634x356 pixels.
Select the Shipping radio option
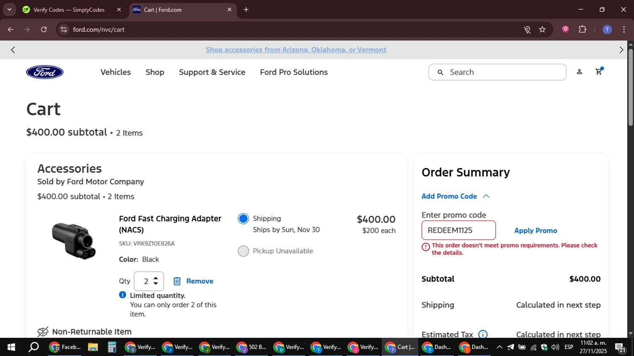tap(243, 219)
